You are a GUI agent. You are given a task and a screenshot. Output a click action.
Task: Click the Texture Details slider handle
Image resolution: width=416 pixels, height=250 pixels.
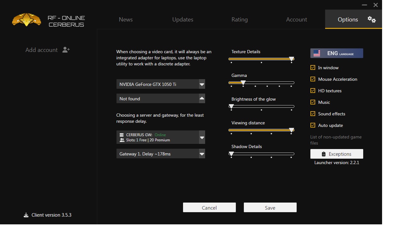point(292,59)
